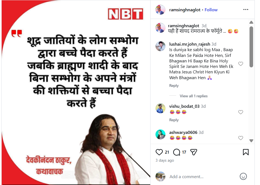Open the emoji picker smiley icon
Screen dimensions: 260x185
pyautogui.click(x=243, y=176)
